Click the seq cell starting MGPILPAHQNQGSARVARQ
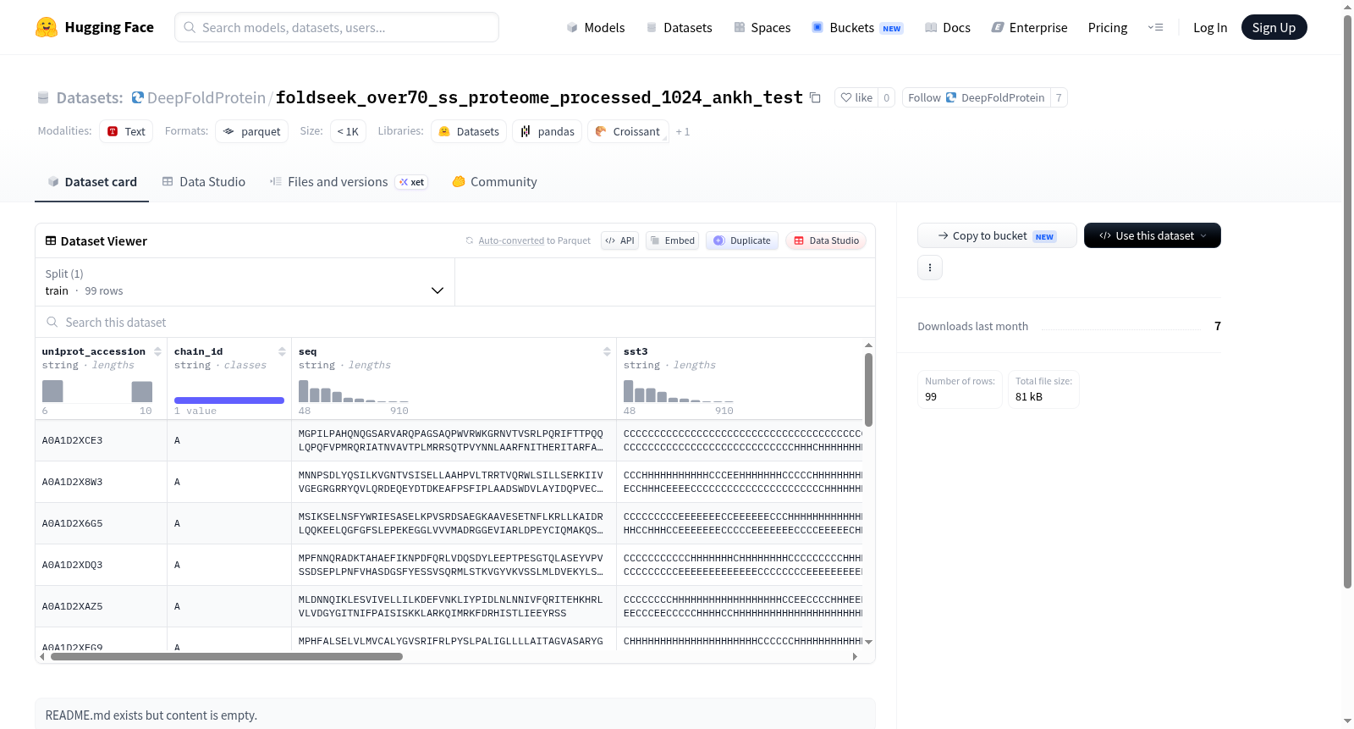The image size is (1354, 729). pyautogui.click(x=454, y=440)
